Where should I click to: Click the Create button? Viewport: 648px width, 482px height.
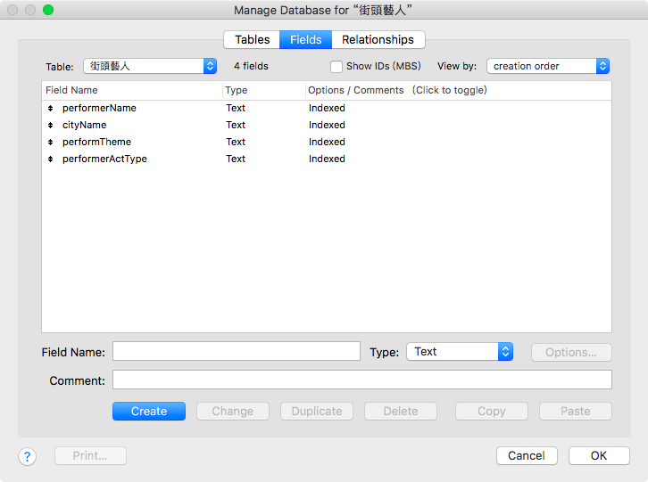pos(149,411)
